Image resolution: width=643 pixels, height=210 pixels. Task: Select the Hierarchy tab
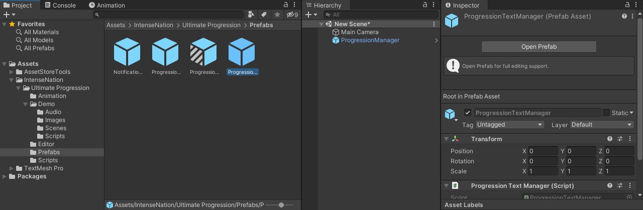coord(324,6)
